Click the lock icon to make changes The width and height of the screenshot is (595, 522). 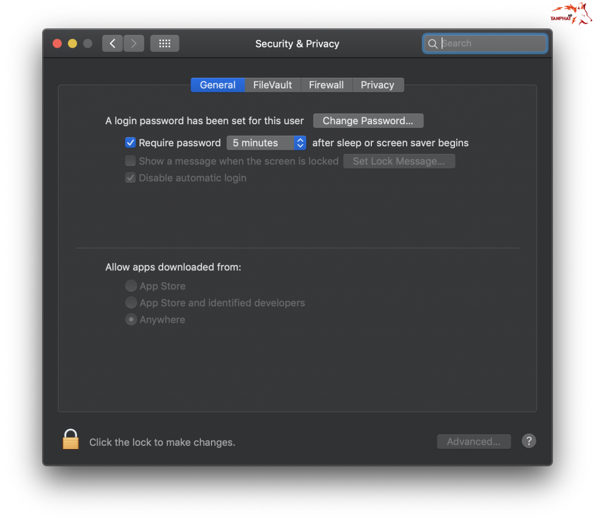coord(70,440)
